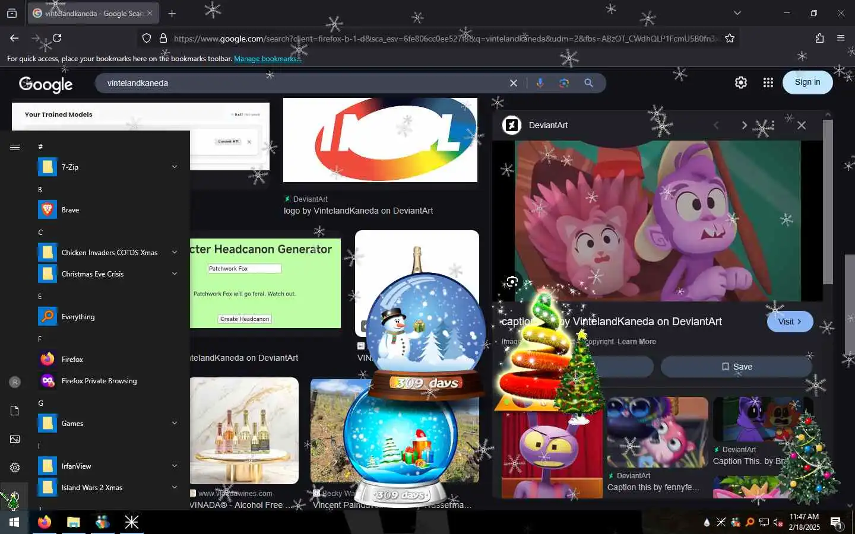Open the network tray icon
This screenshot has width=855, height=534.
click(764, 522)
